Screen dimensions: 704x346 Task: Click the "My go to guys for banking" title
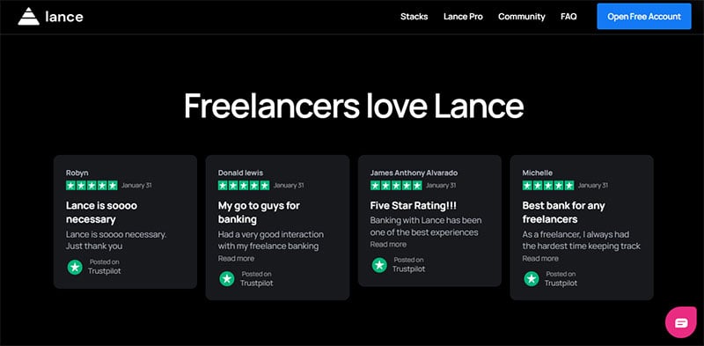259,212
